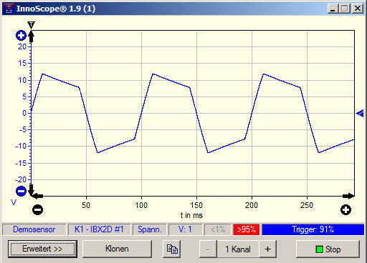Select the blue trigger level marker at right edge
The width and height of the screenshot is (367, 263).
360,114
